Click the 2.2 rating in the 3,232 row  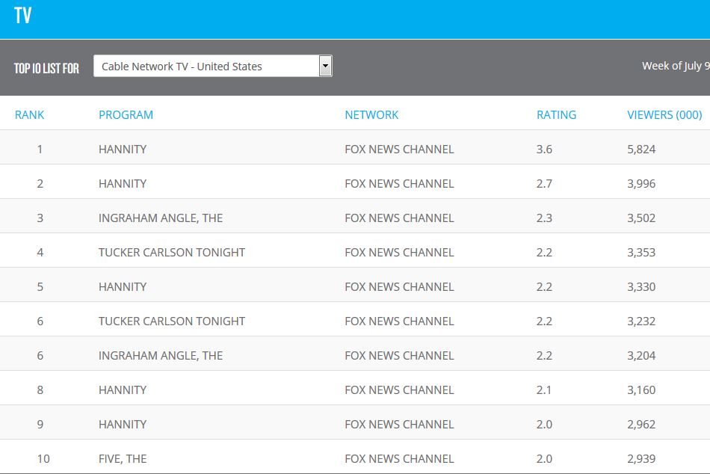pyautogui.click(x=544, y=321)
